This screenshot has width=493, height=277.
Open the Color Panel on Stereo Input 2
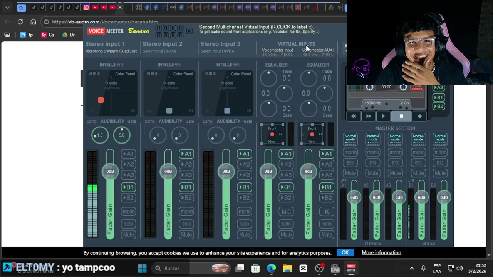183,74
